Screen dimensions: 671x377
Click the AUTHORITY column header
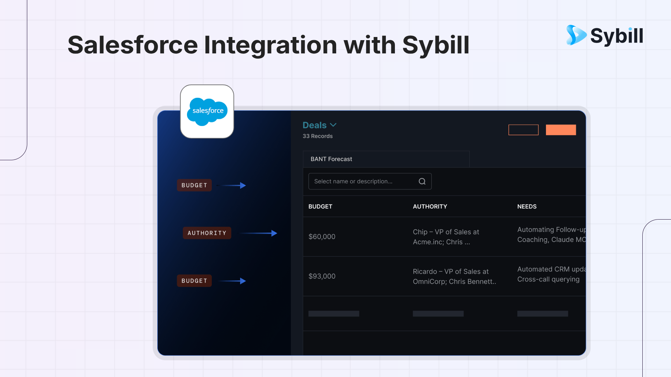pyautogui.click(x=430, y=207)
